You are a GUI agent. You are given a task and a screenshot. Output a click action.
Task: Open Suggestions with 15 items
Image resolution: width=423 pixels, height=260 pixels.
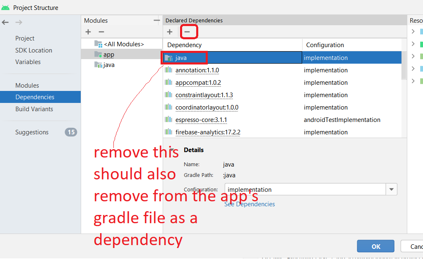[x=32, y=132]
